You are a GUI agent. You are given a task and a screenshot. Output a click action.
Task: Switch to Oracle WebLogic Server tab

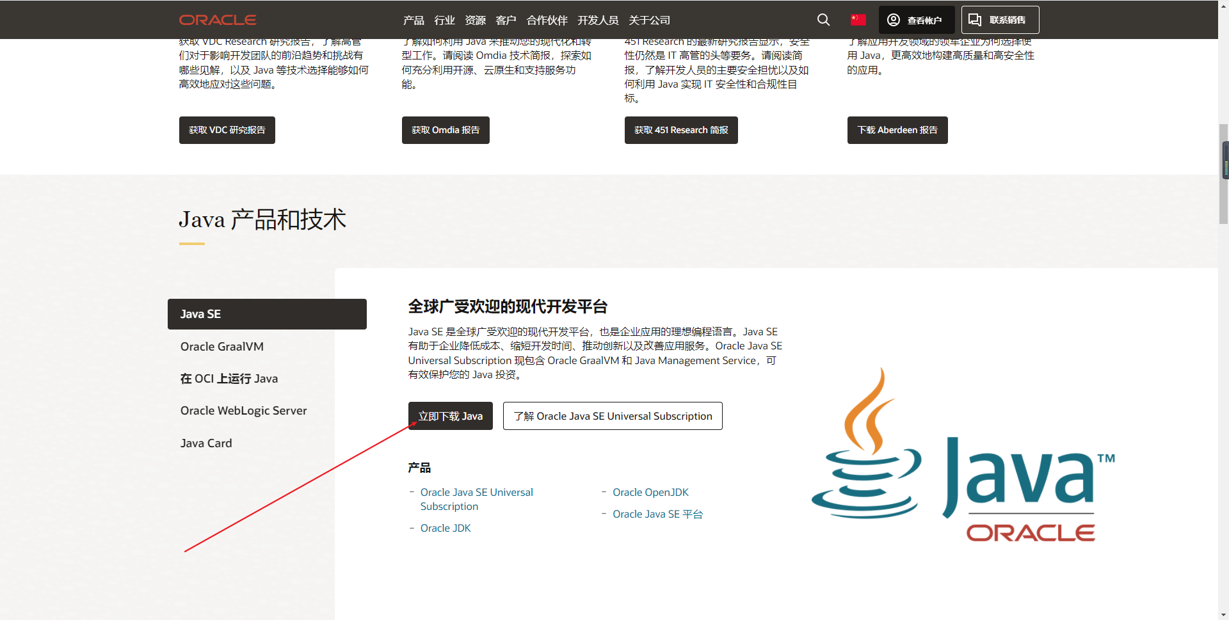[243, 411]
